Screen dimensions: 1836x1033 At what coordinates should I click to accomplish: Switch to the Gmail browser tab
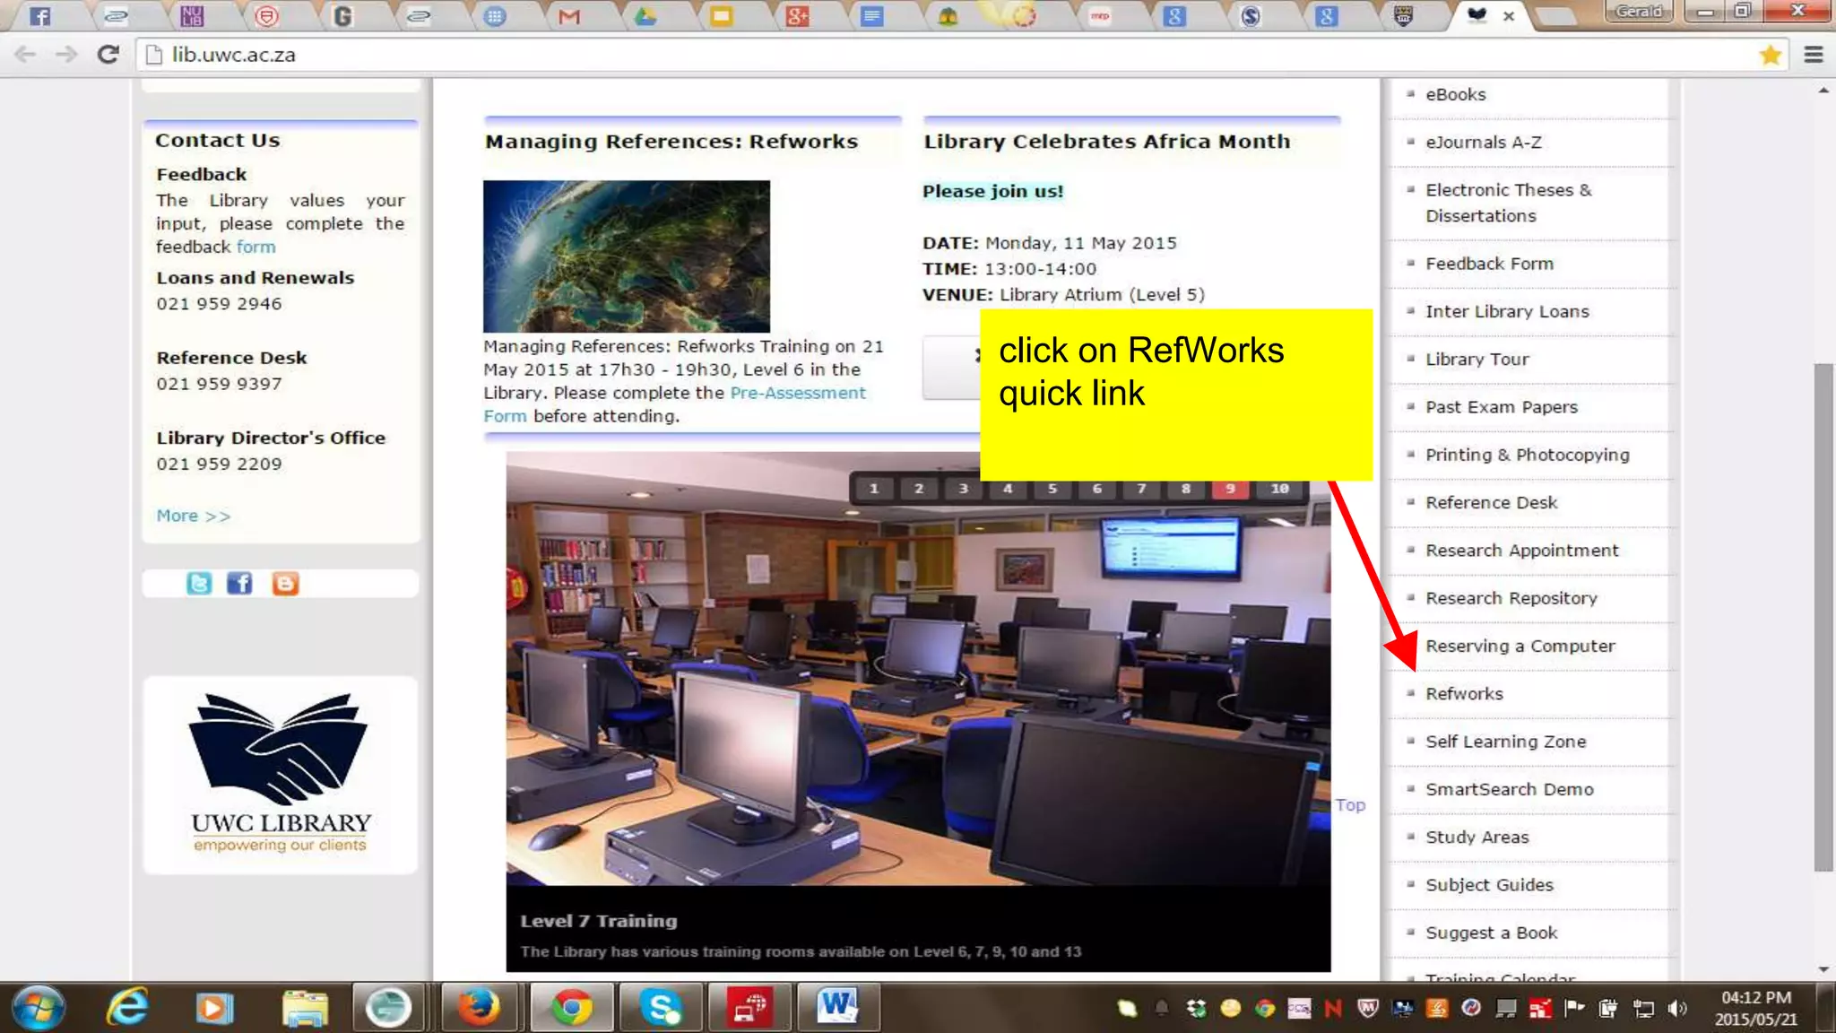point(569,16)
